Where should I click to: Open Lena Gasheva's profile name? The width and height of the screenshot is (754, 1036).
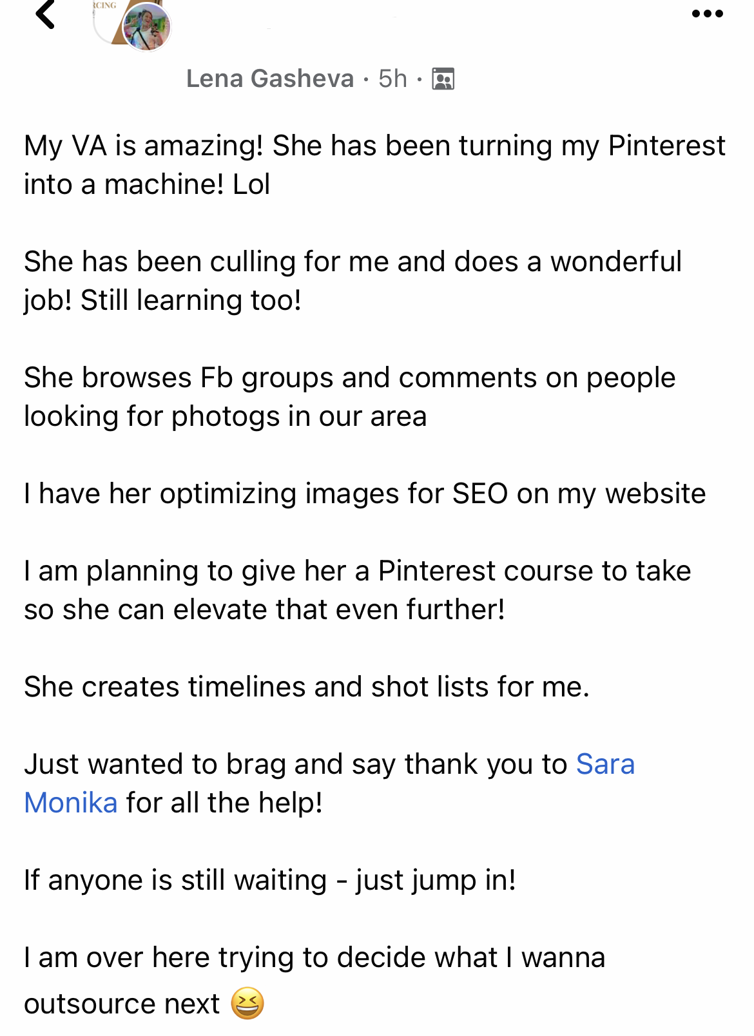pyautogui.click(x=270, y=79)
